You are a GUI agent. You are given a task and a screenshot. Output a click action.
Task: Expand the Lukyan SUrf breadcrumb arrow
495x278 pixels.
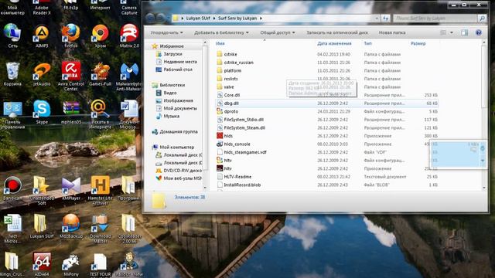coord(213,19)
